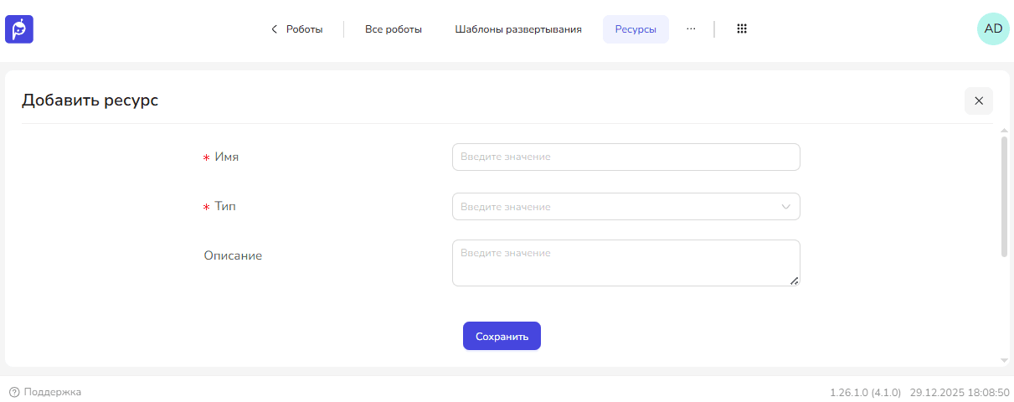Viewport: 1014px width, 402px height.
Task: Click the Описание textarea resize handle
Action: coord(794,281)
